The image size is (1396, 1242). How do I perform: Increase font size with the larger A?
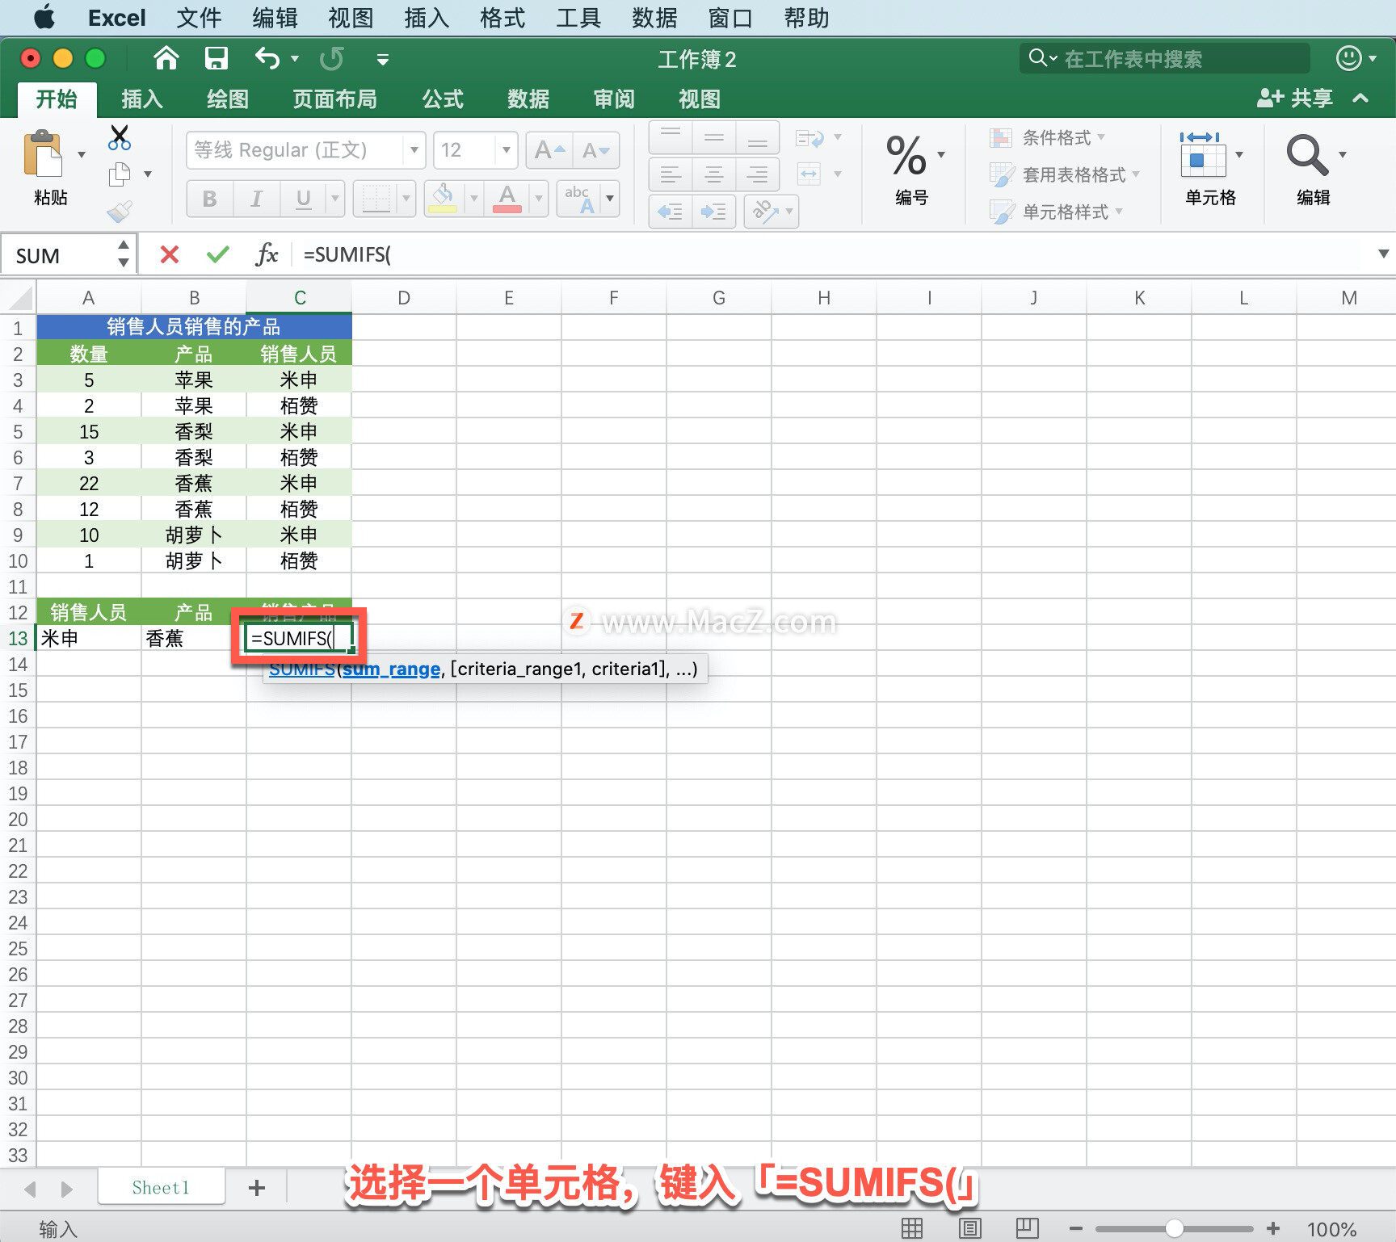click(x=549, y=150)
